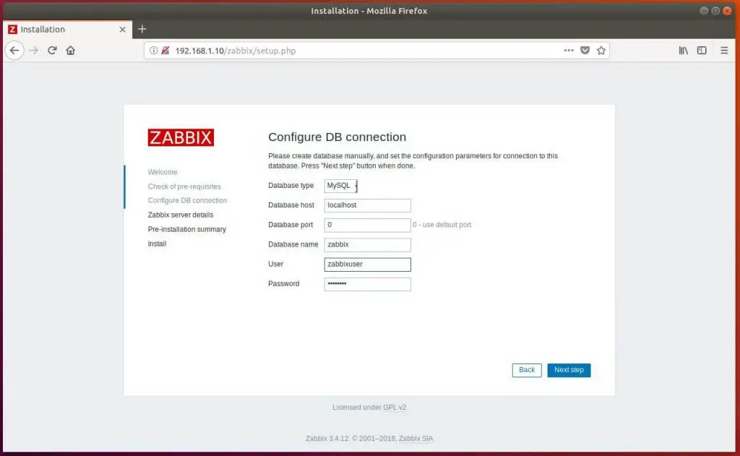Minimize the Firefox window
Viewport: 740px width, 456px height.
point(704,10)
